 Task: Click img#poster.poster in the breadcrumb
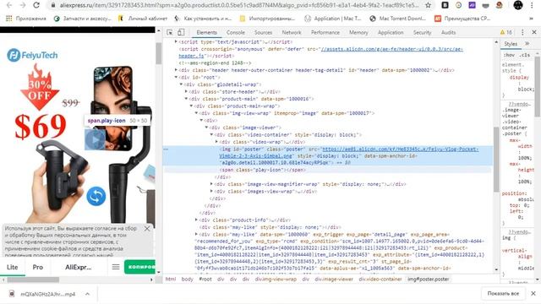(x=429, y=280)
